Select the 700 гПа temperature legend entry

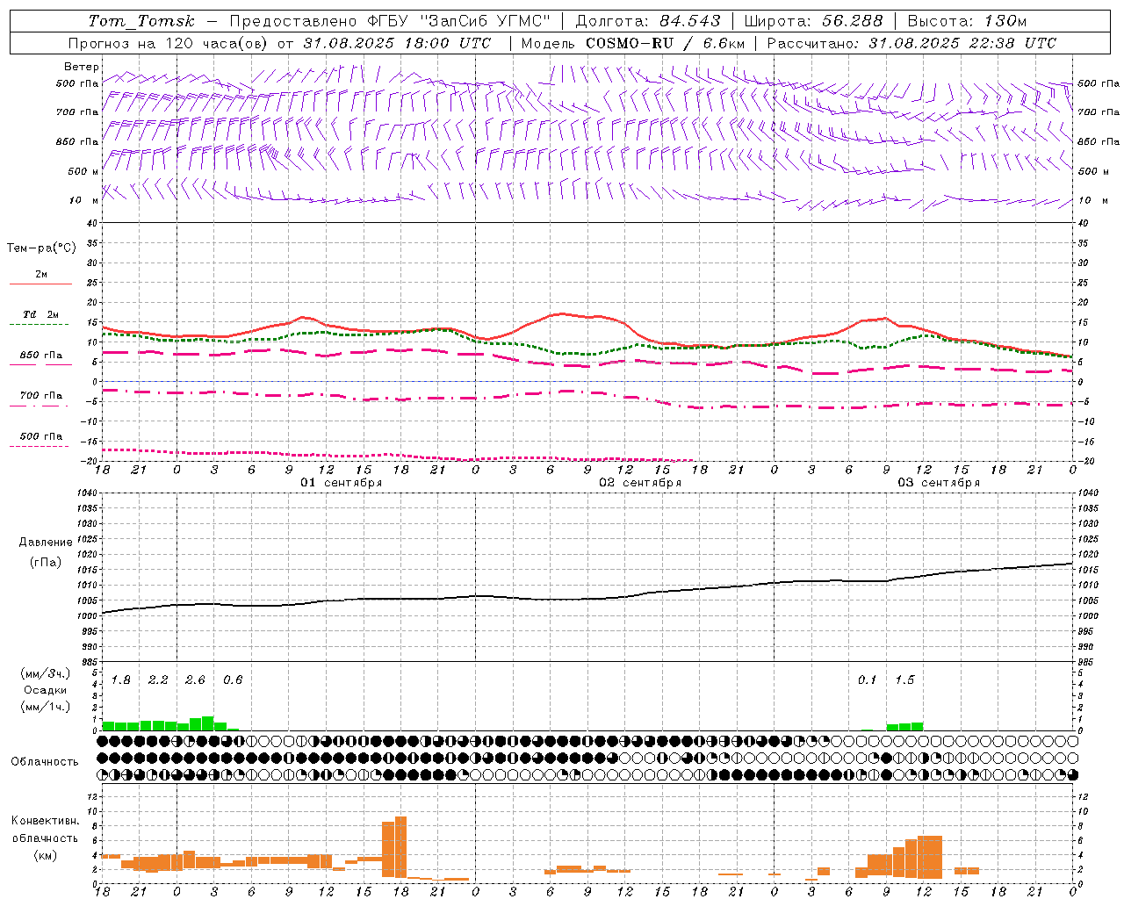click(x=40, y=399)
